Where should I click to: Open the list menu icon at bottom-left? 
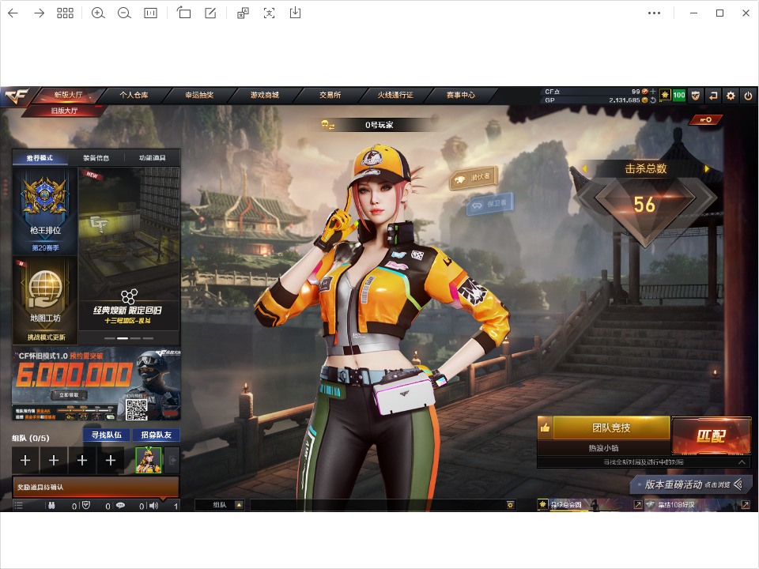point(19,506)
